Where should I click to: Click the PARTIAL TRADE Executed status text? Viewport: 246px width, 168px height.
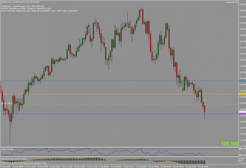coord(39,11)
